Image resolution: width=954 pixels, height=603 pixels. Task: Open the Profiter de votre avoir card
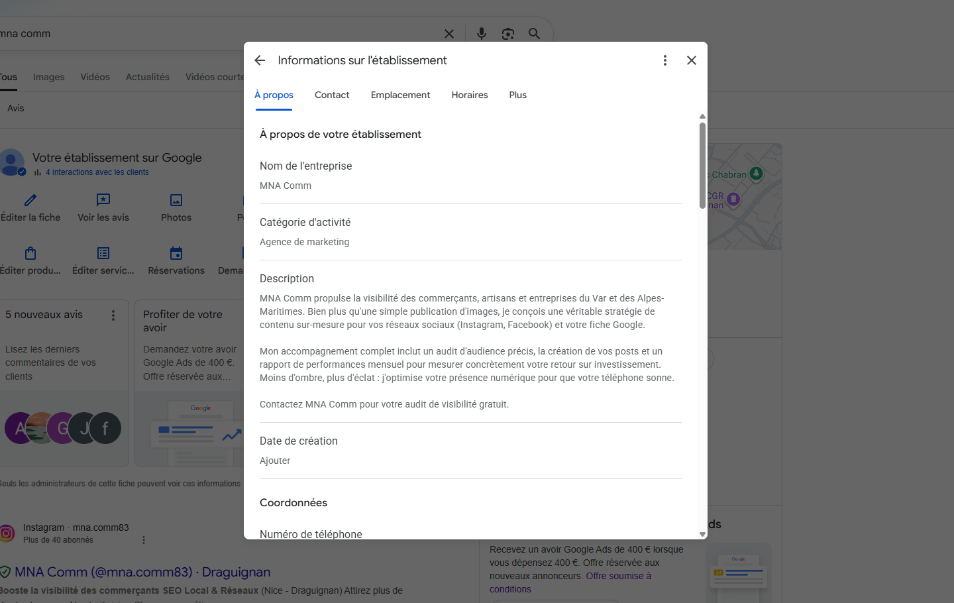click(x=189, y=383)
